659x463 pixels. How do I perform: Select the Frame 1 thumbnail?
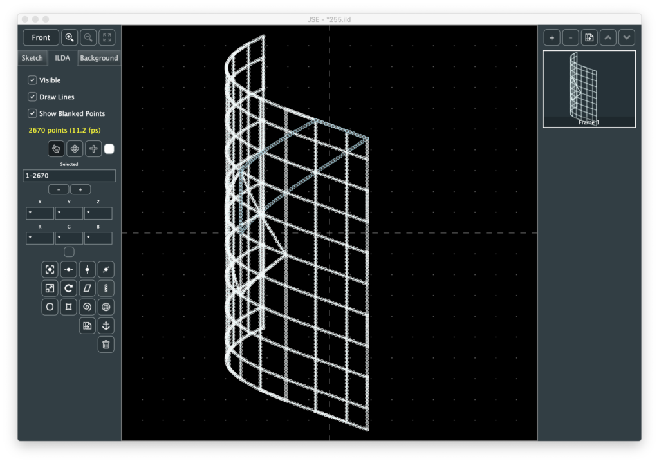[x=589, y=89]
